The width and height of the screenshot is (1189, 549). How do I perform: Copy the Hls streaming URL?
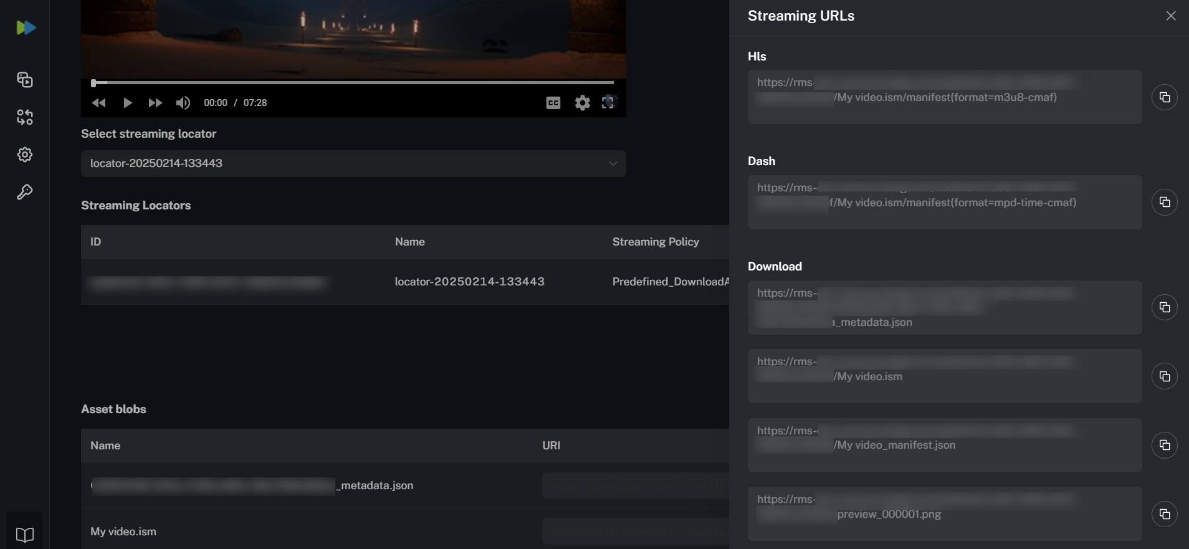click(x=1165, y=97)
